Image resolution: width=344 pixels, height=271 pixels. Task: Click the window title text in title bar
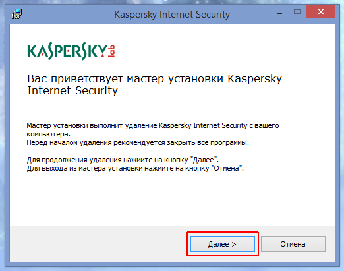tap(172, 15)
